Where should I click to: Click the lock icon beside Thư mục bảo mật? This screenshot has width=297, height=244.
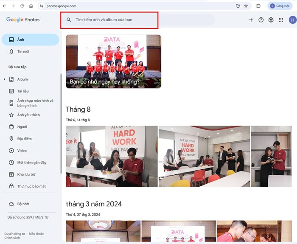pyautogui.click(x=11, y=186)
